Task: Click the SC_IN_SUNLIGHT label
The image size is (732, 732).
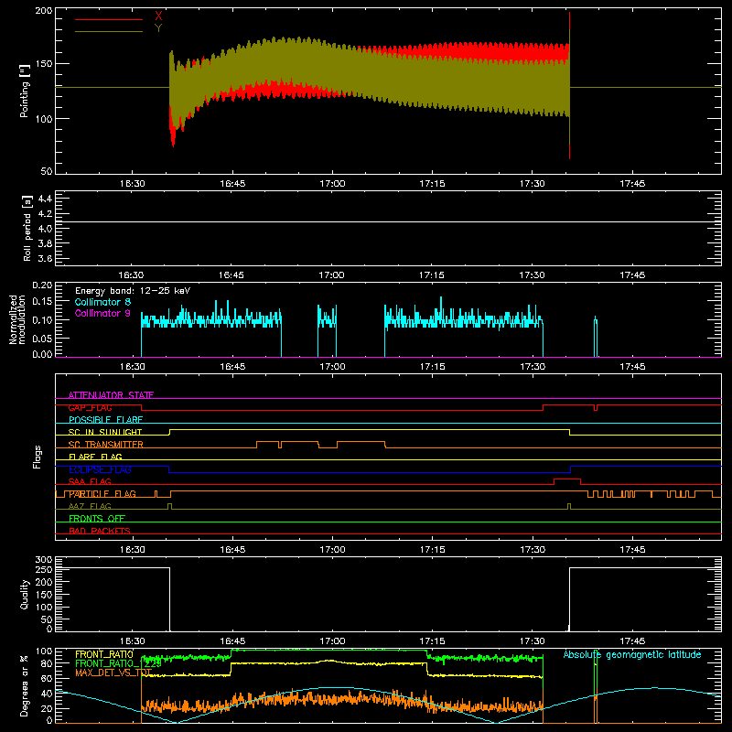Action: pyautogui.click(x=105, y=432)
